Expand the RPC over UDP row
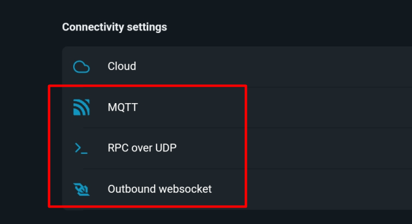This screenshot has width=412, height=224. click(237, 148)
